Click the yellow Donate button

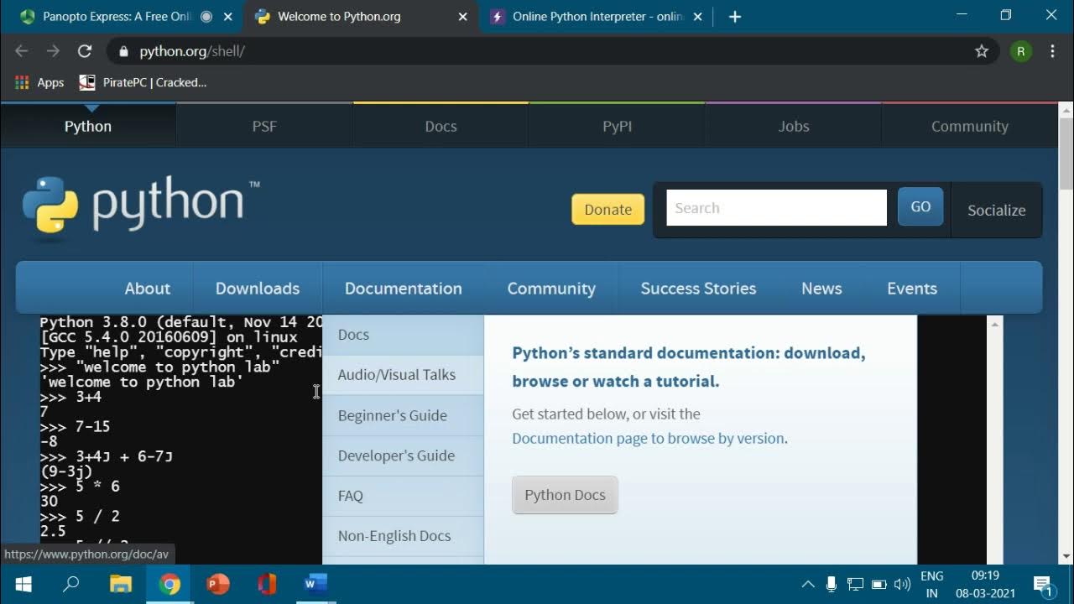click(607, 210)
